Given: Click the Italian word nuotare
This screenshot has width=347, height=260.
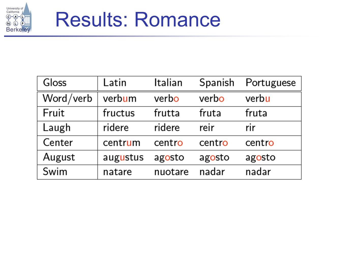Looking at the screenshot, I should coord(171,172).
